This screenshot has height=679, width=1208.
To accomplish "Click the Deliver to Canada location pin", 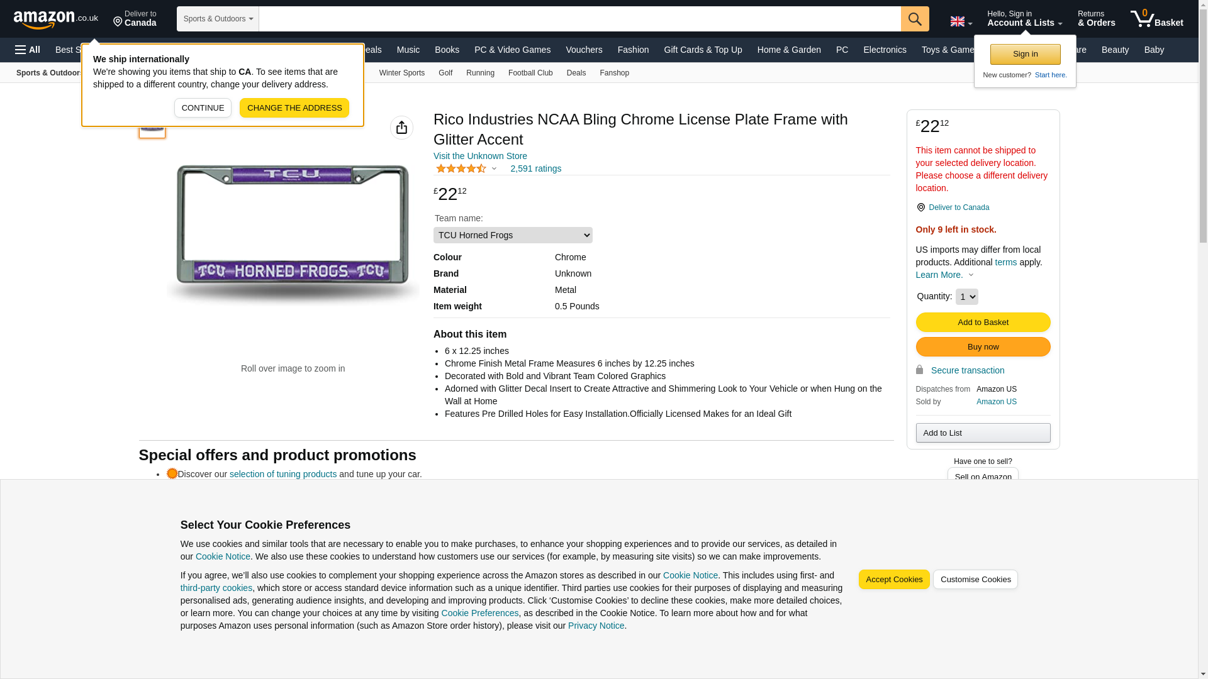I will [x=135, y=19].
